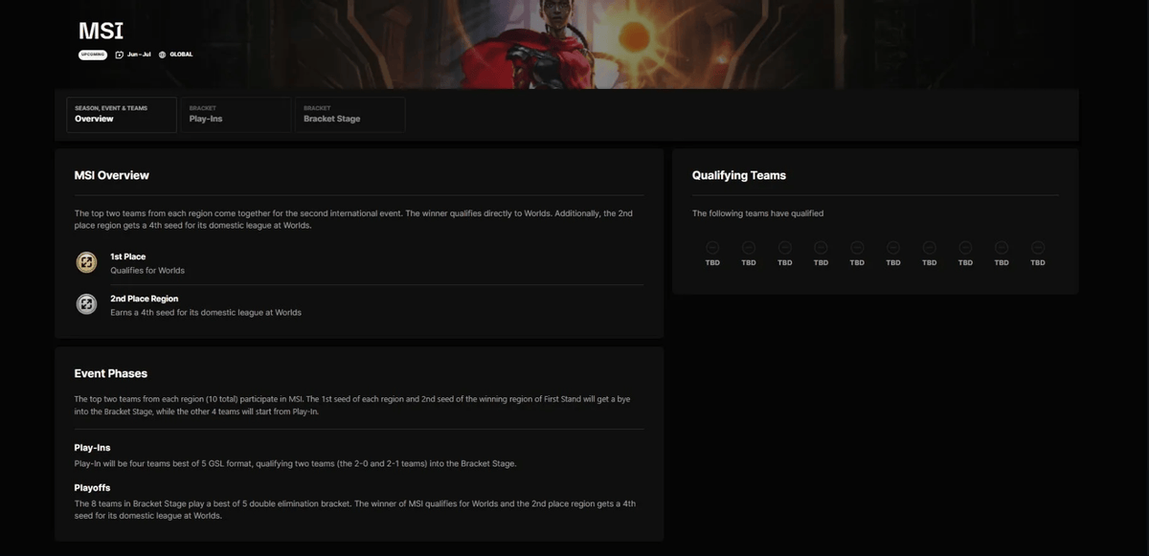1149x556 pixels.
Task: Open the Bracket Stage tab
Action: 349,114
